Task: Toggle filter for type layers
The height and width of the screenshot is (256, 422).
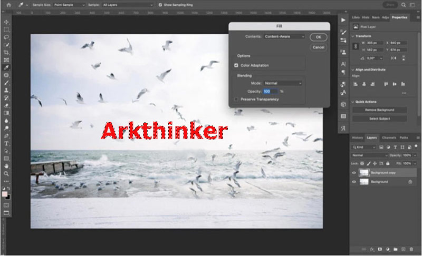Action: pyautogui.click(x=395, y=147)
